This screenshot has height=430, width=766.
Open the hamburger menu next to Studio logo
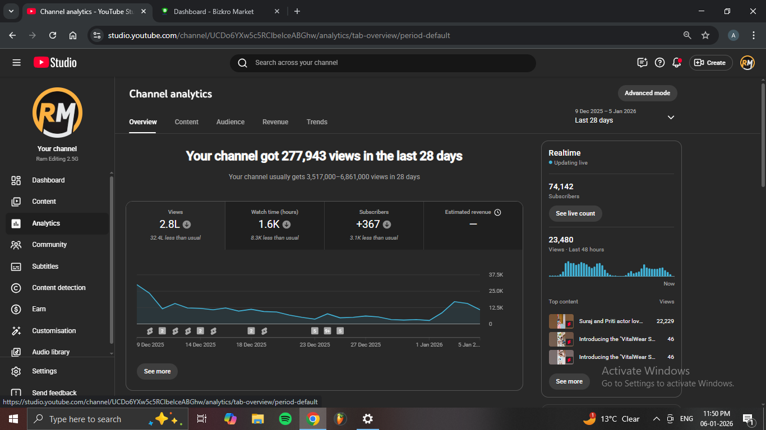(x=16, y=63)
